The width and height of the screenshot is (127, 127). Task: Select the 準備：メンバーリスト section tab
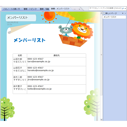point(60,9)
